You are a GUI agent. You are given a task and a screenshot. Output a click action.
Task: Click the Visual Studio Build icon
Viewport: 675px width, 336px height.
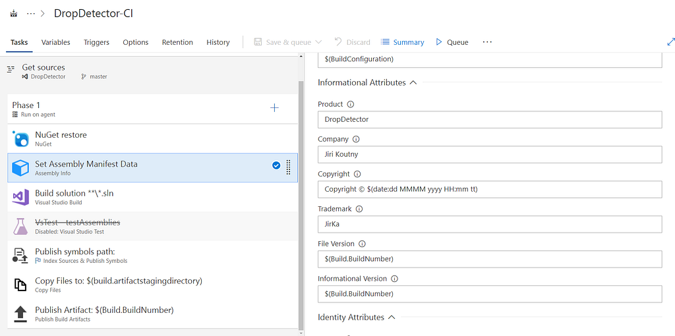click(20, 196)
